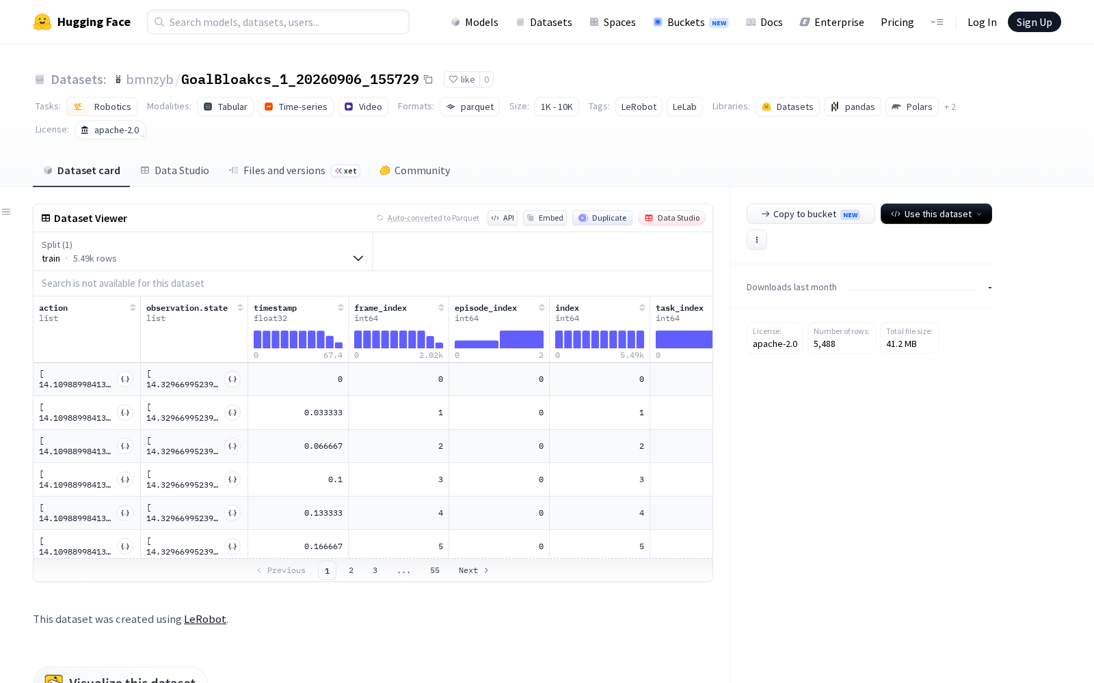The height and width of the screenshot is (683, 1094).
Task: Click the frame_index histogram distribution
Action: 399,339
